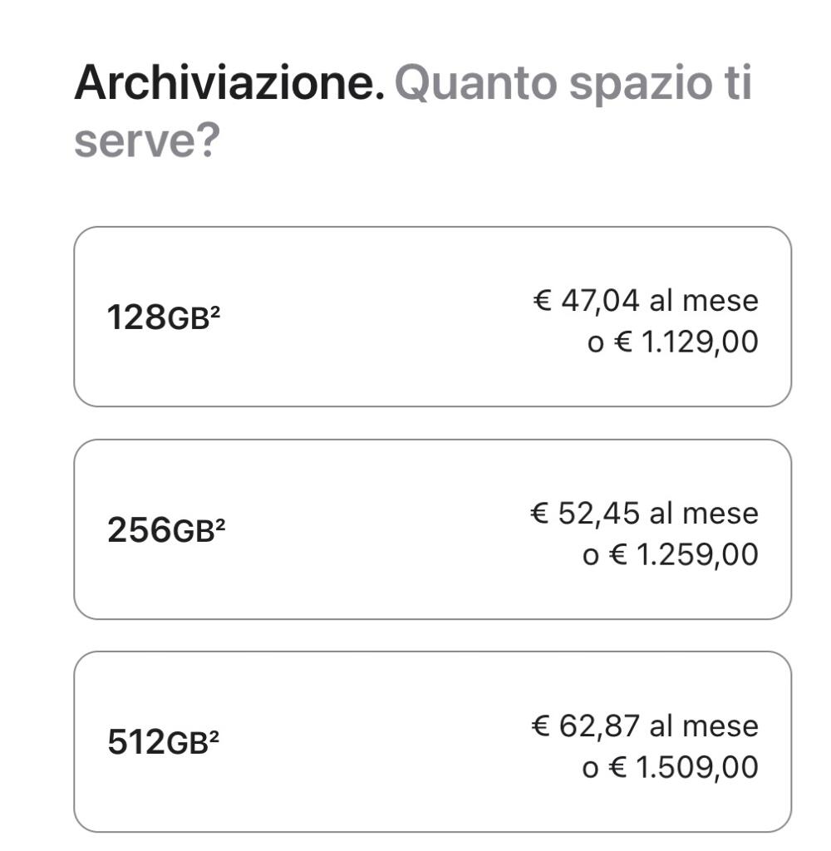This screenshot has width=831, height=851.
Task: Click the "o € 1.509,00" full price
Action: tap(670, 767)
